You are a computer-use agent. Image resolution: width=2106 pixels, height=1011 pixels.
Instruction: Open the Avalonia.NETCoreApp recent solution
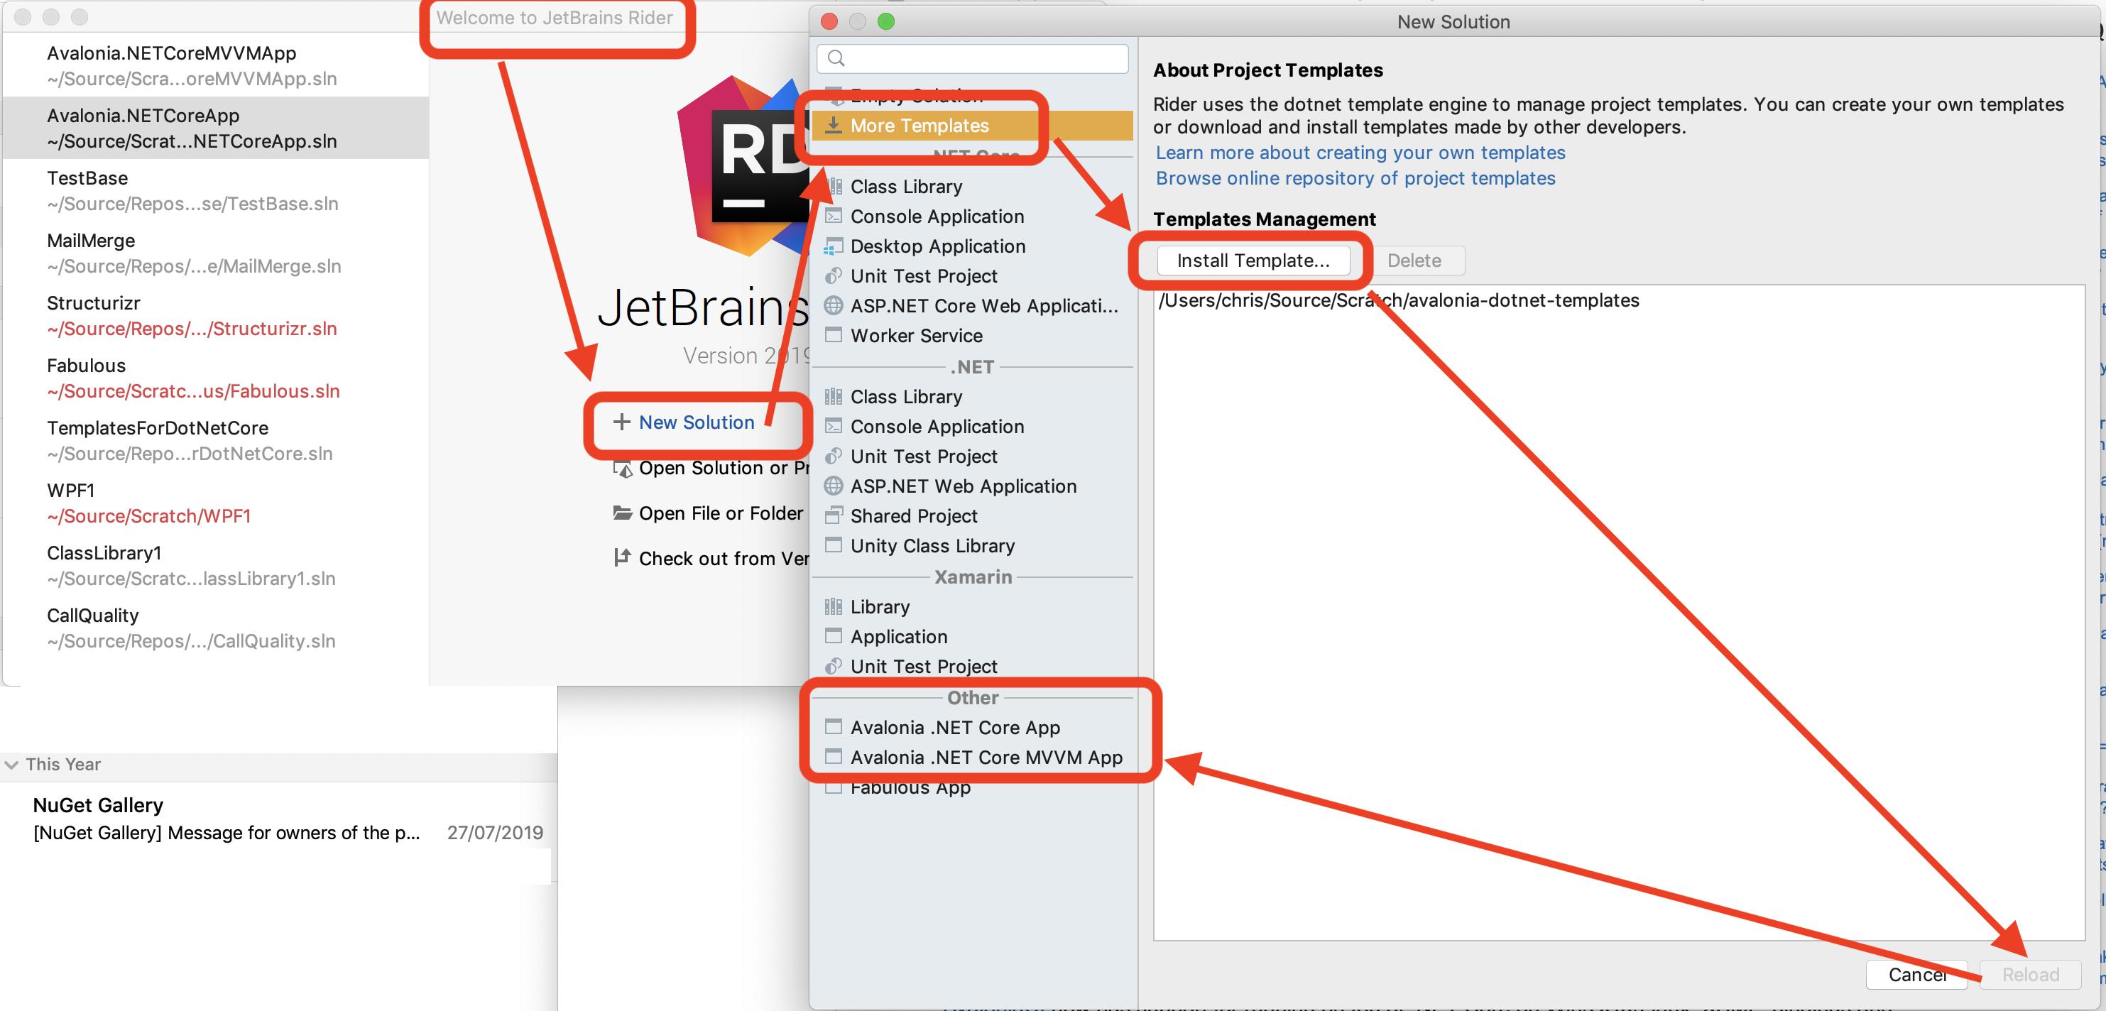192,128
